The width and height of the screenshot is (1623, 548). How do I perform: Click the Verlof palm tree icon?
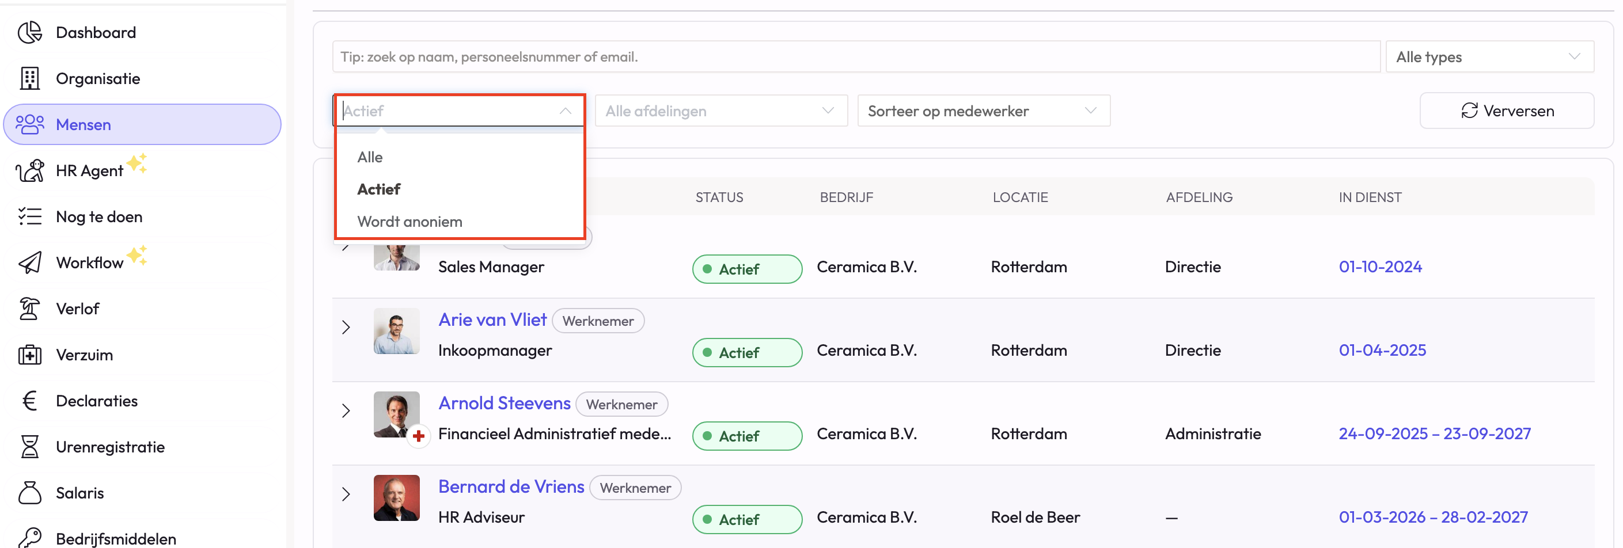(x=29, y=309)
